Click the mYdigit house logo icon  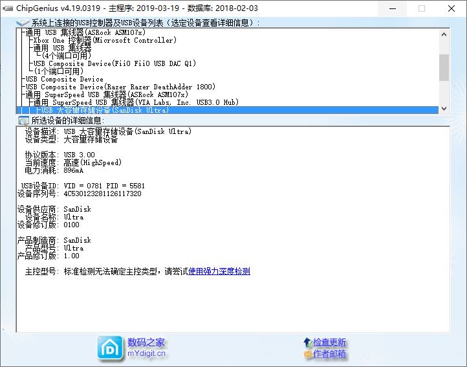pyautogui.click(x=111, y=348)
